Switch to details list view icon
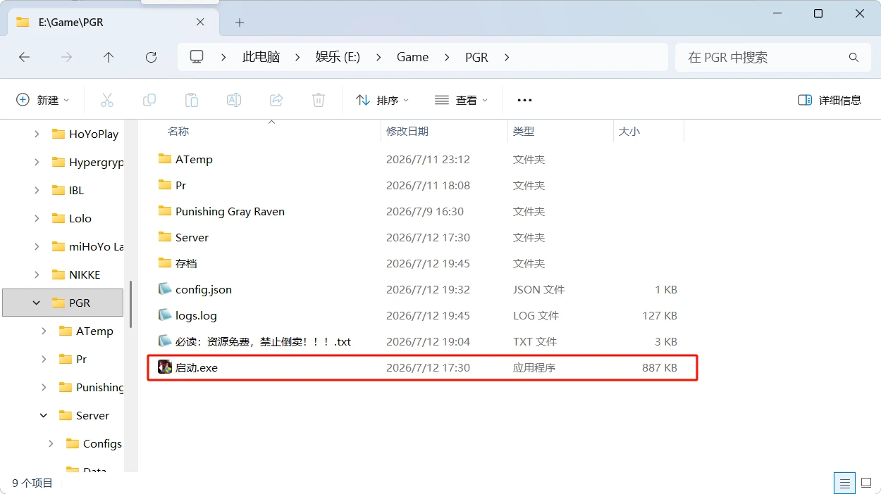Image resolution: width=881 pixels, height=494 pixels. click(844, 483)
